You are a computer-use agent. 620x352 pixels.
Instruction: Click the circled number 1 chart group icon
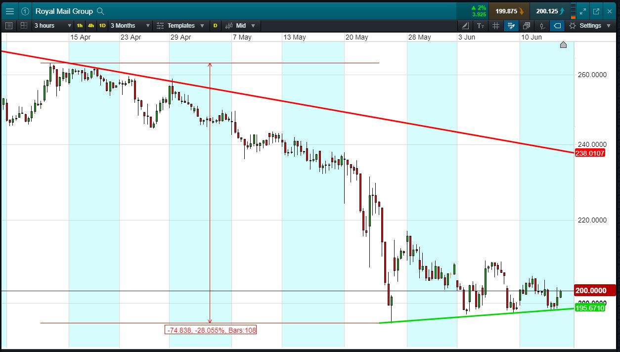[25, 11]
